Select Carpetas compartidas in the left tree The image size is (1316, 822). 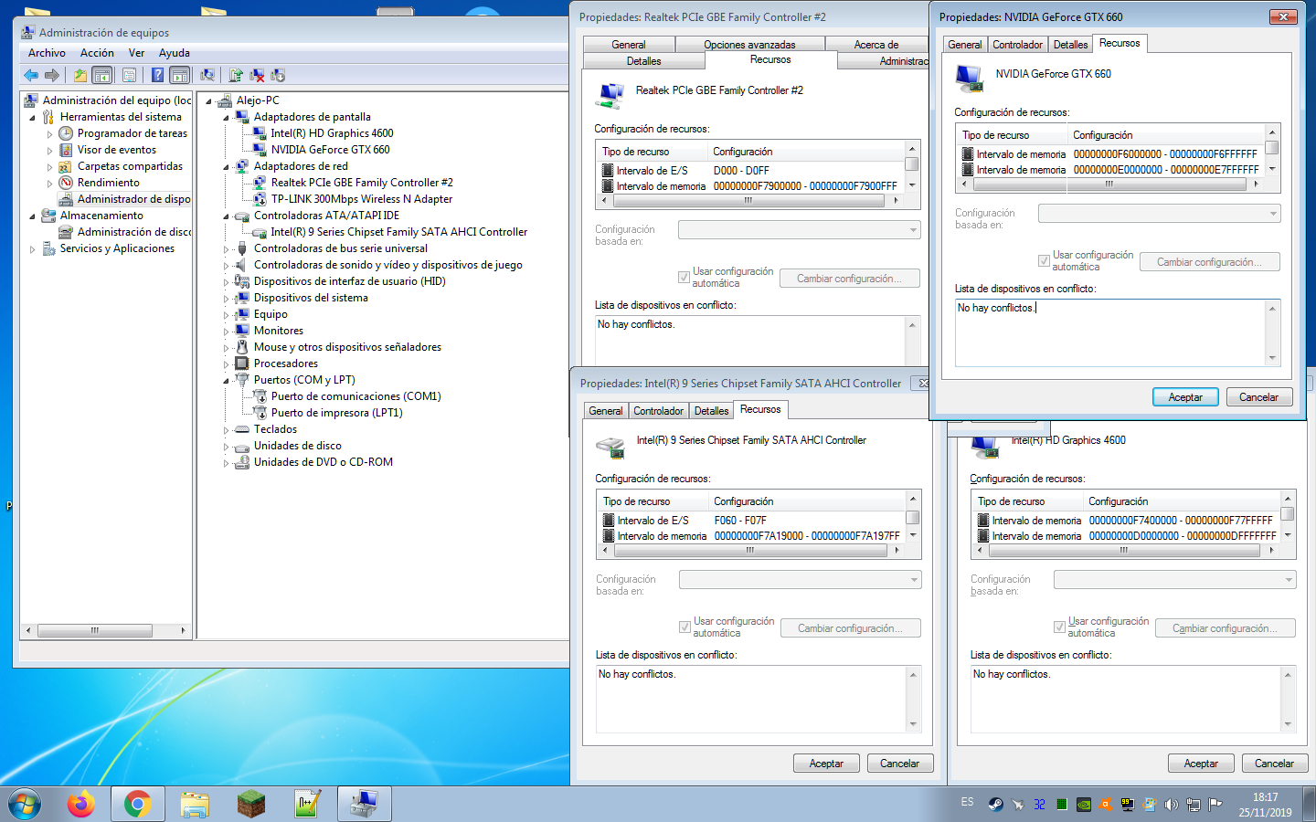coord(130,166)
